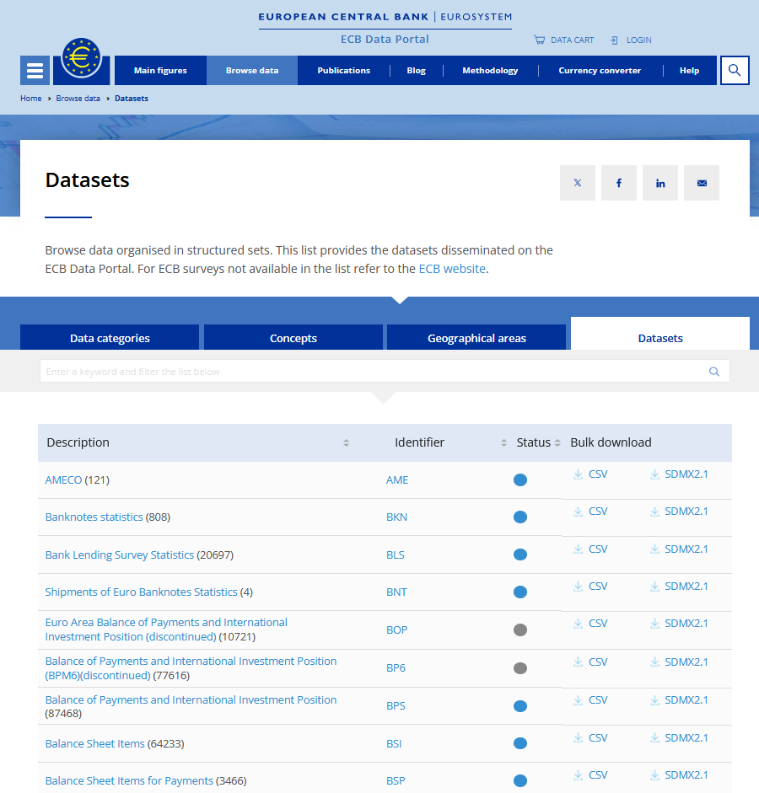Viewport: 759px width, 793px height.
Task: Click the ECB euro logo
Action: [81, 59]
